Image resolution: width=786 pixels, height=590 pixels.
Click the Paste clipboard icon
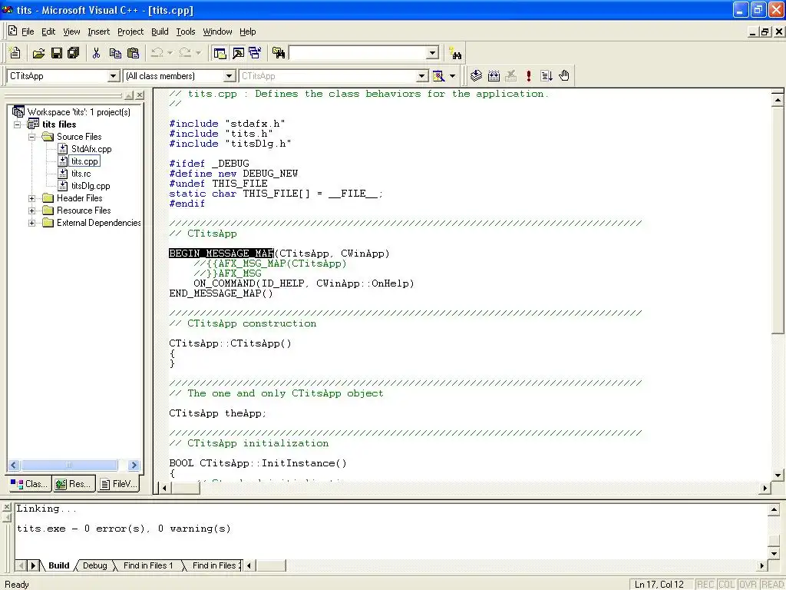[x=133, y=53]
